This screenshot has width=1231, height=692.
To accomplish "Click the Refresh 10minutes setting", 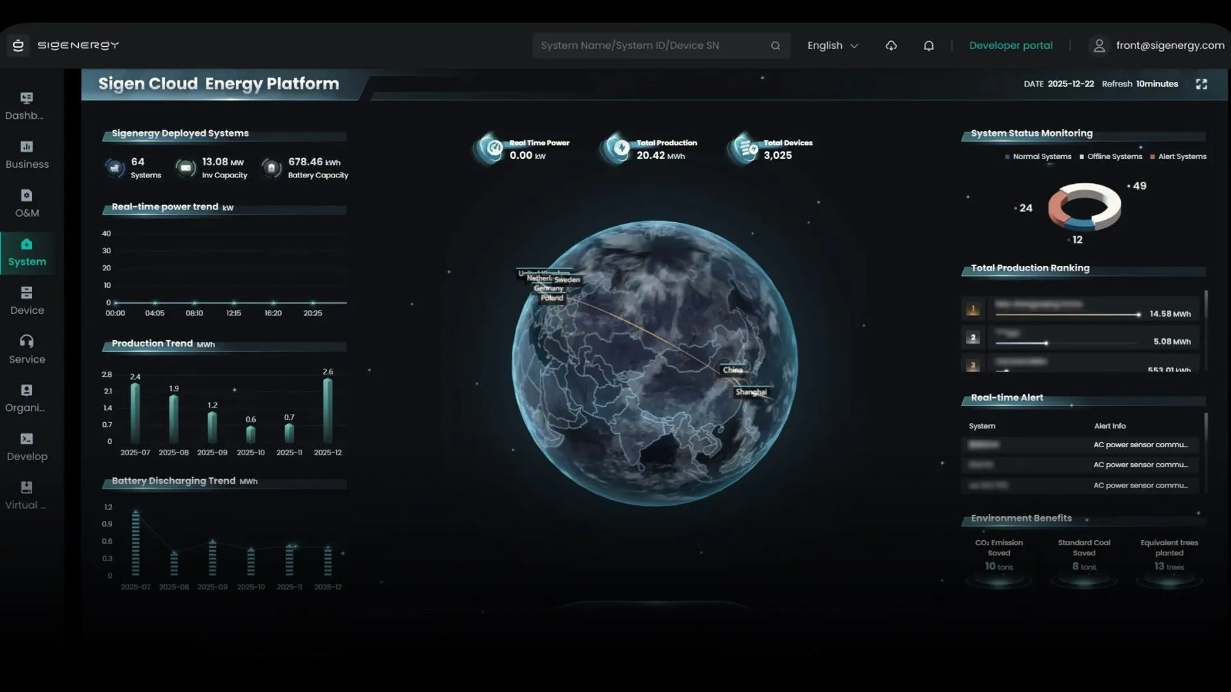I will [1139, 84].
